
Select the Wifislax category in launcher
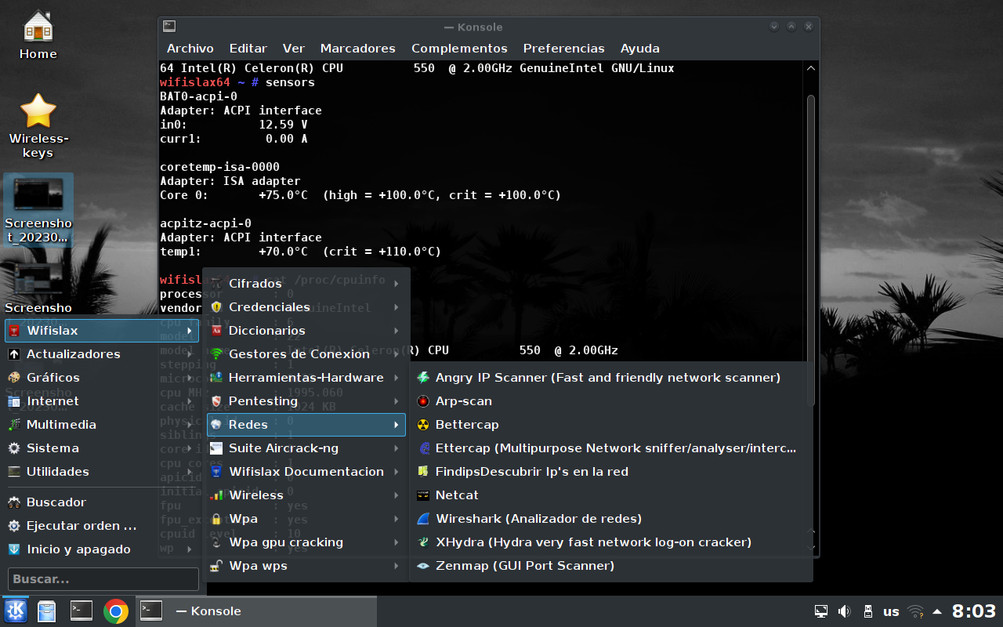click(102, 331)
